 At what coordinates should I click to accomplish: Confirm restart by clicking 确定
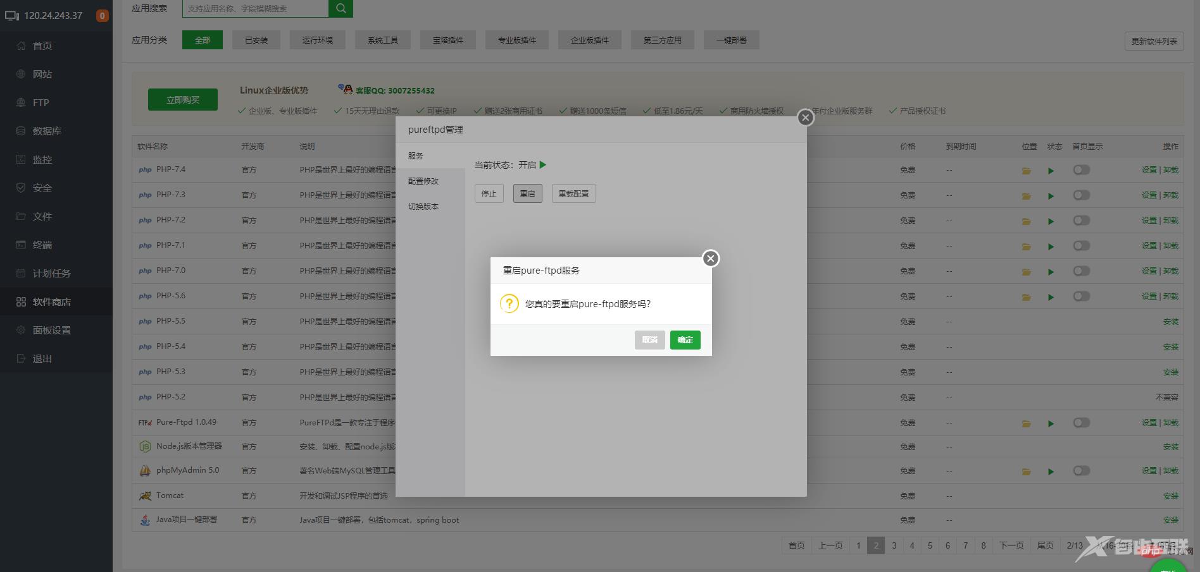[x=685, y=340]
